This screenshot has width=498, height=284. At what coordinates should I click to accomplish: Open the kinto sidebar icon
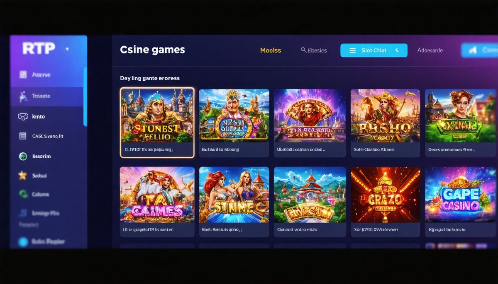[23, 117]
